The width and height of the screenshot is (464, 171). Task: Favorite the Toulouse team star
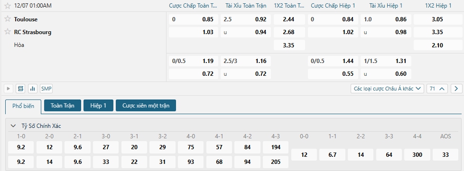coord(8,19)
